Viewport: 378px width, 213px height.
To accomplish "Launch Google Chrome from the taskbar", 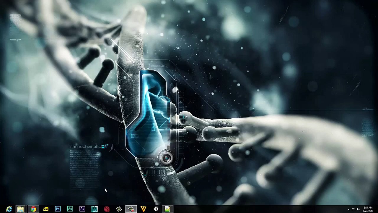I will click(x=33, y=209).
